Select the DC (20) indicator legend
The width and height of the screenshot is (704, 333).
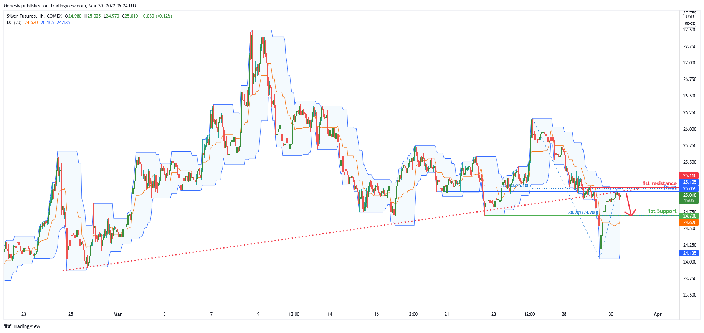[14, 23]
